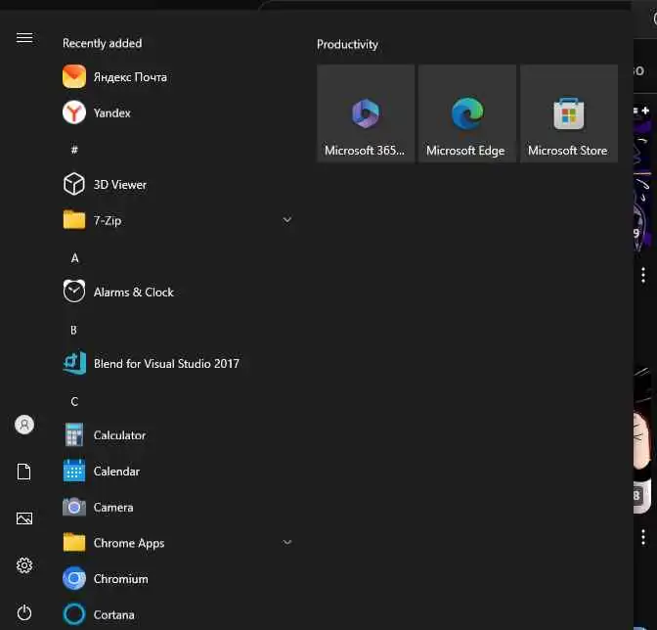Select the Alarms & Clock label
This screenshot has width=657, height=630.
(134, 292)
